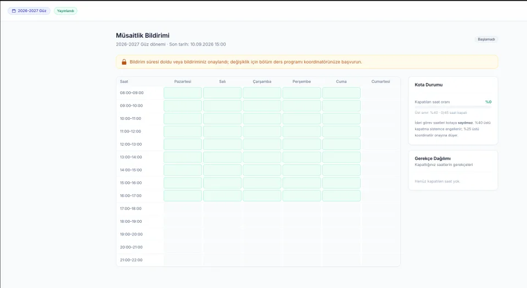Click the Son tarih: 10.09.2026 15:00 subtitle
527x288 pixels.
[x=198, y=44]
